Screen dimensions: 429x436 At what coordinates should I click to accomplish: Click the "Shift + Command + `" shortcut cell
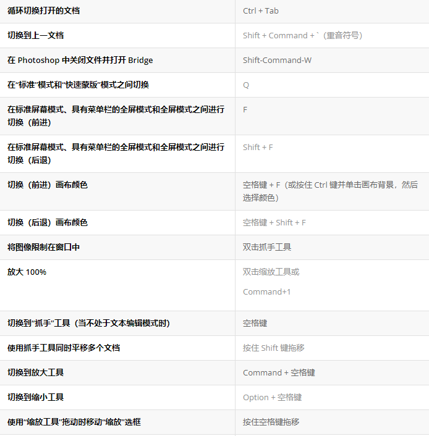click(302, 35)
